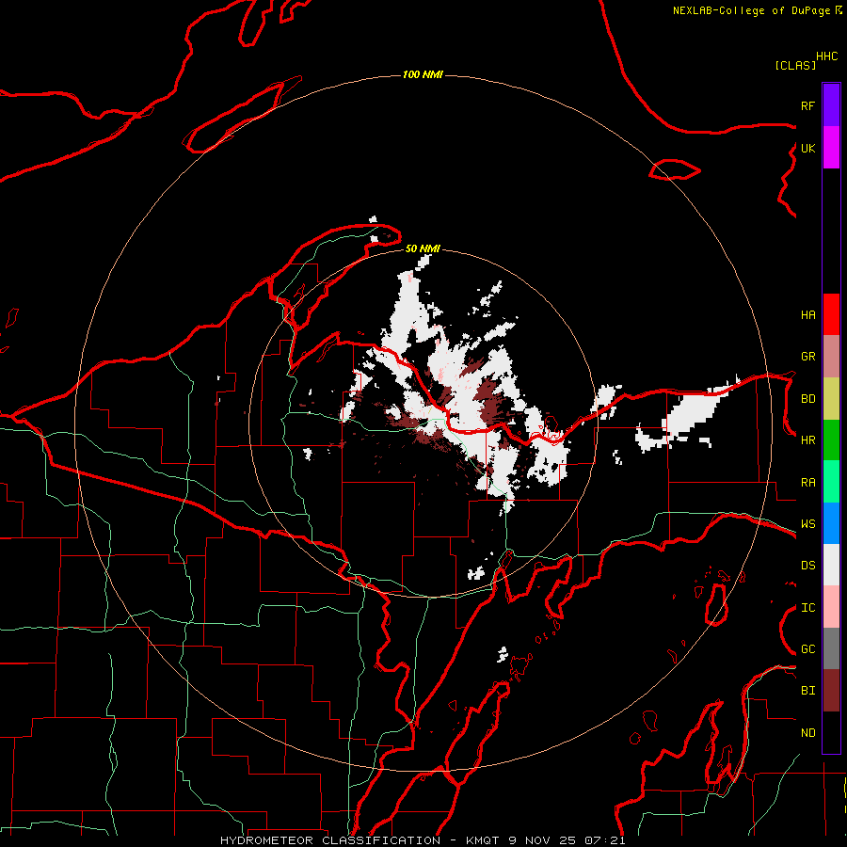Pick the HR green legend swatch
Image resolution: width=847 pixels, height=847 pixels.
[x=831, y=440]
